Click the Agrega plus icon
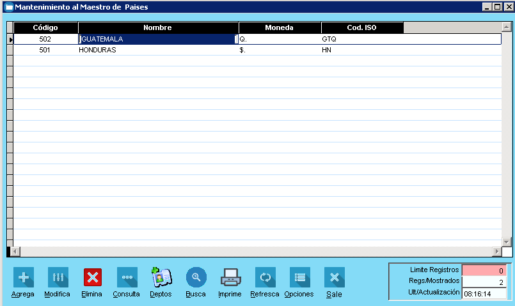 [x=24, y=277]
